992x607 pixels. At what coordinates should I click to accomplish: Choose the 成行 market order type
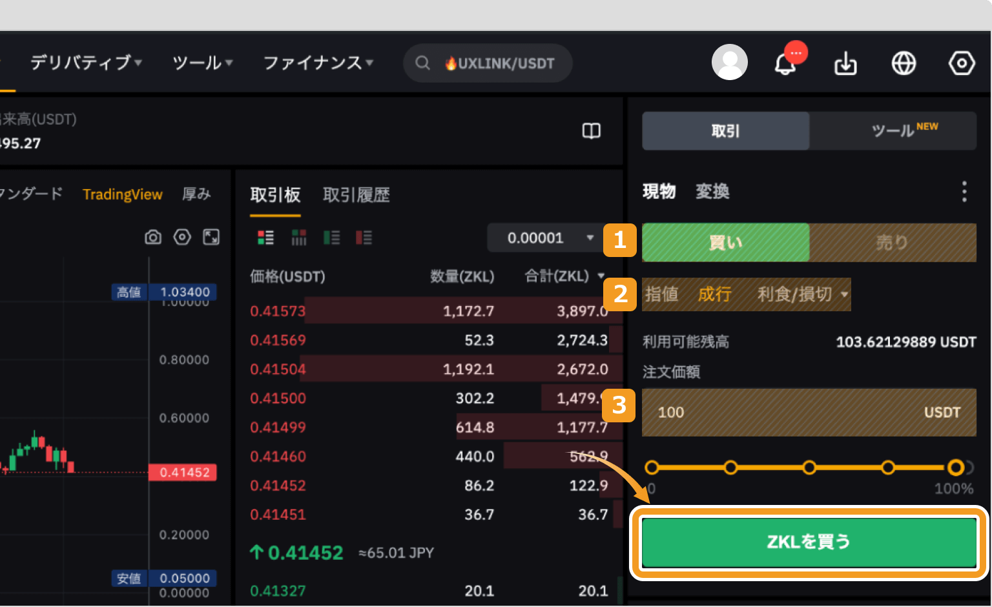pyautogui.click(x=715, y=294)
